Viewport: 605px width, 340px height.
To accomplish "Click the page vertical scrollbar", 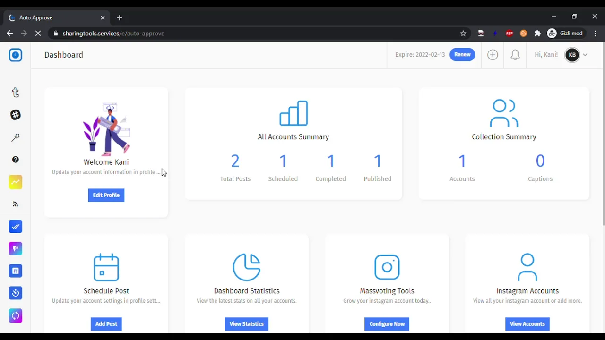I will pos(604,134).
